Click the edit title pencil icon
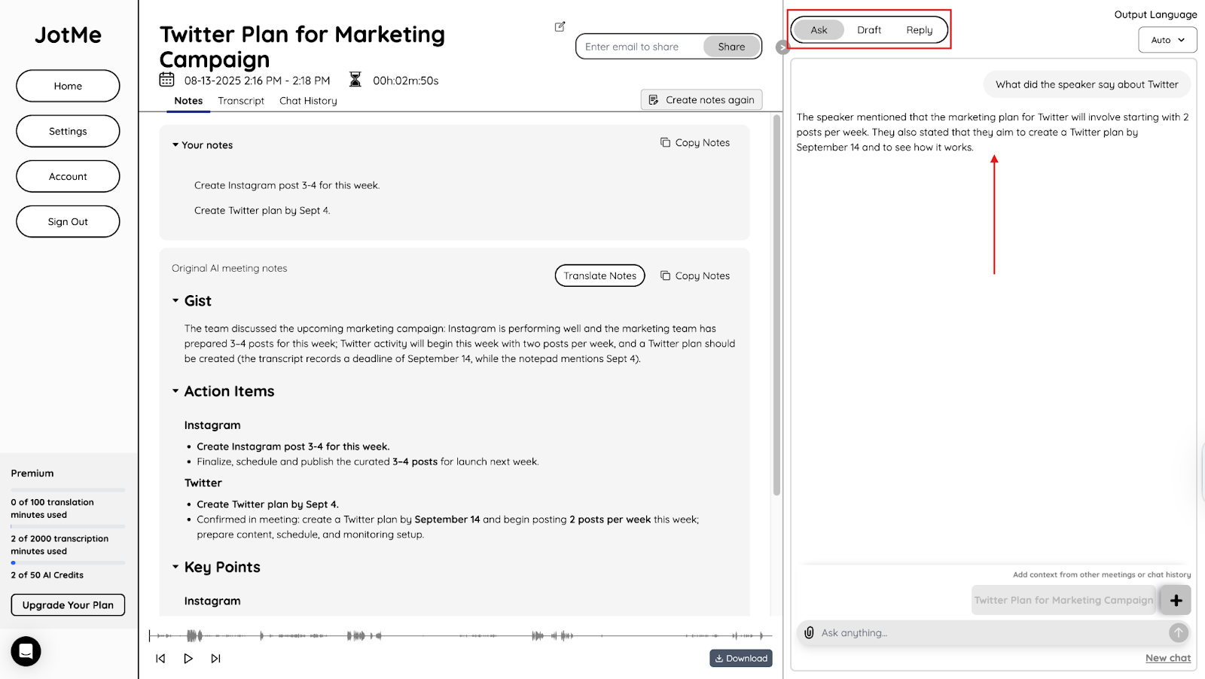Viewport: 1205px width, 679px height. coord(560,26)
